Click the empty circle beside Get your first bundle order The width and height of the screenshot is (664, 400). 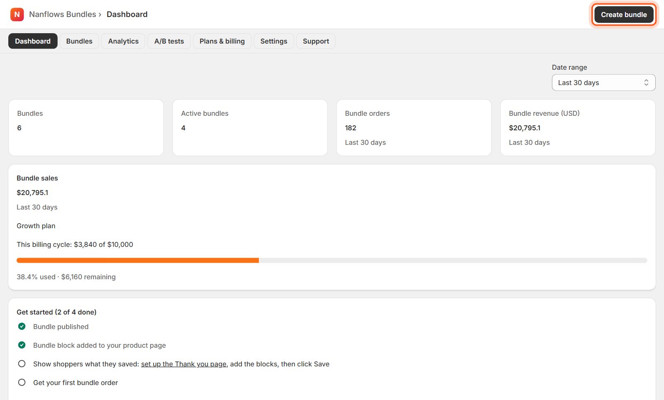22,383
